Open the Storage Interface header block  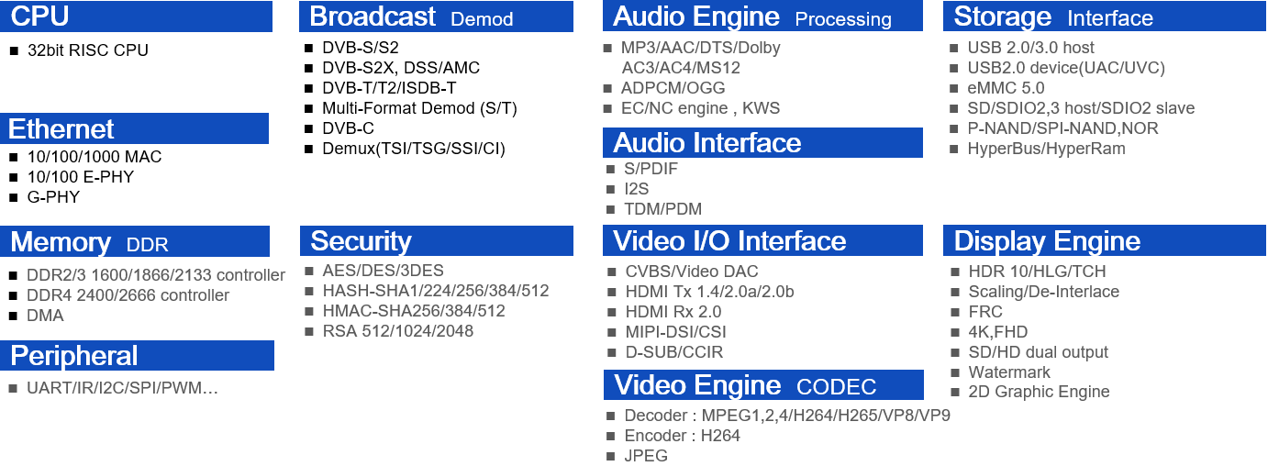tap(1105, 17)
